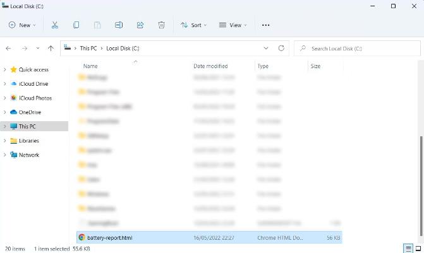Image resolution: width=424 pixels, height=253 pixels.
Task: Select OneDrive in navigation pane
Action: (x=30, y=112)
